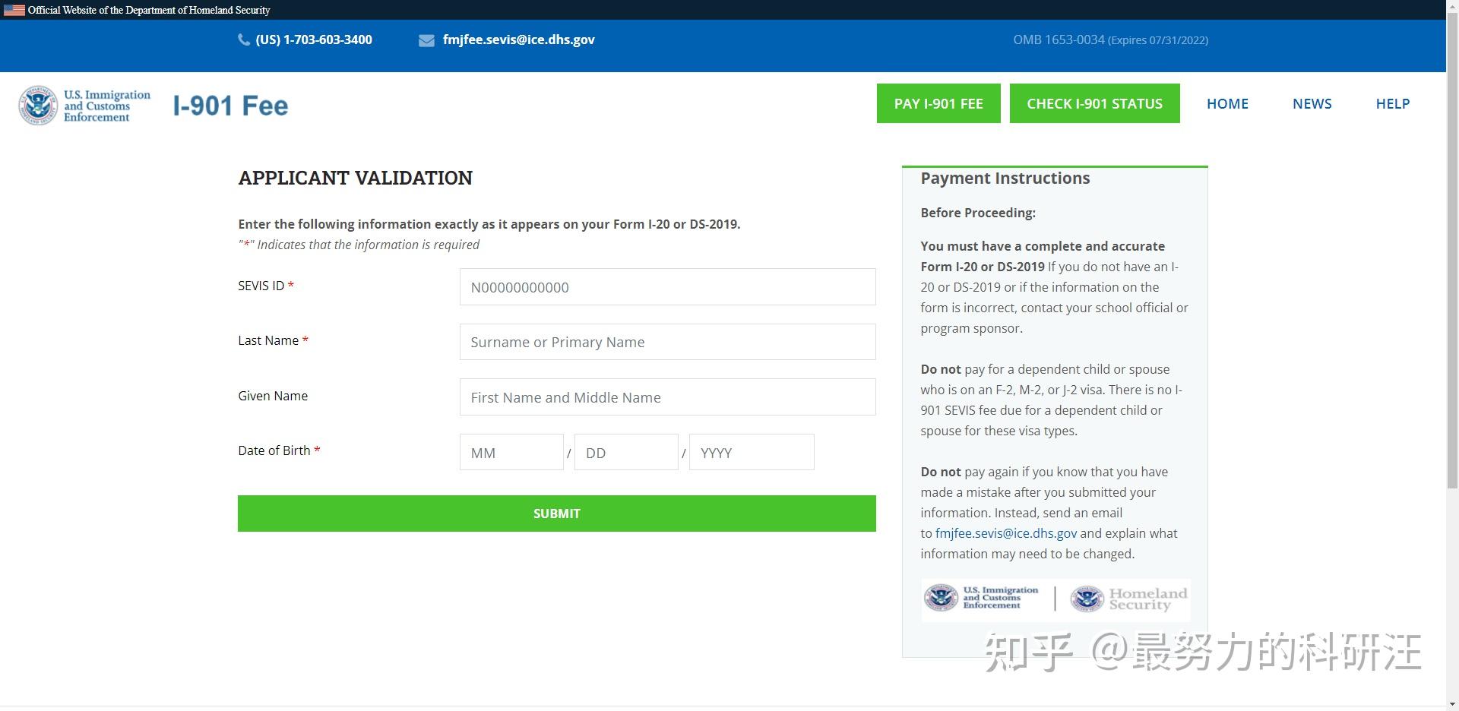This screenshot has width=1459, height=711.
Task: Click the ICE eagle seal next to the logo
Action: pyautogui.click(x=37, y=105)
